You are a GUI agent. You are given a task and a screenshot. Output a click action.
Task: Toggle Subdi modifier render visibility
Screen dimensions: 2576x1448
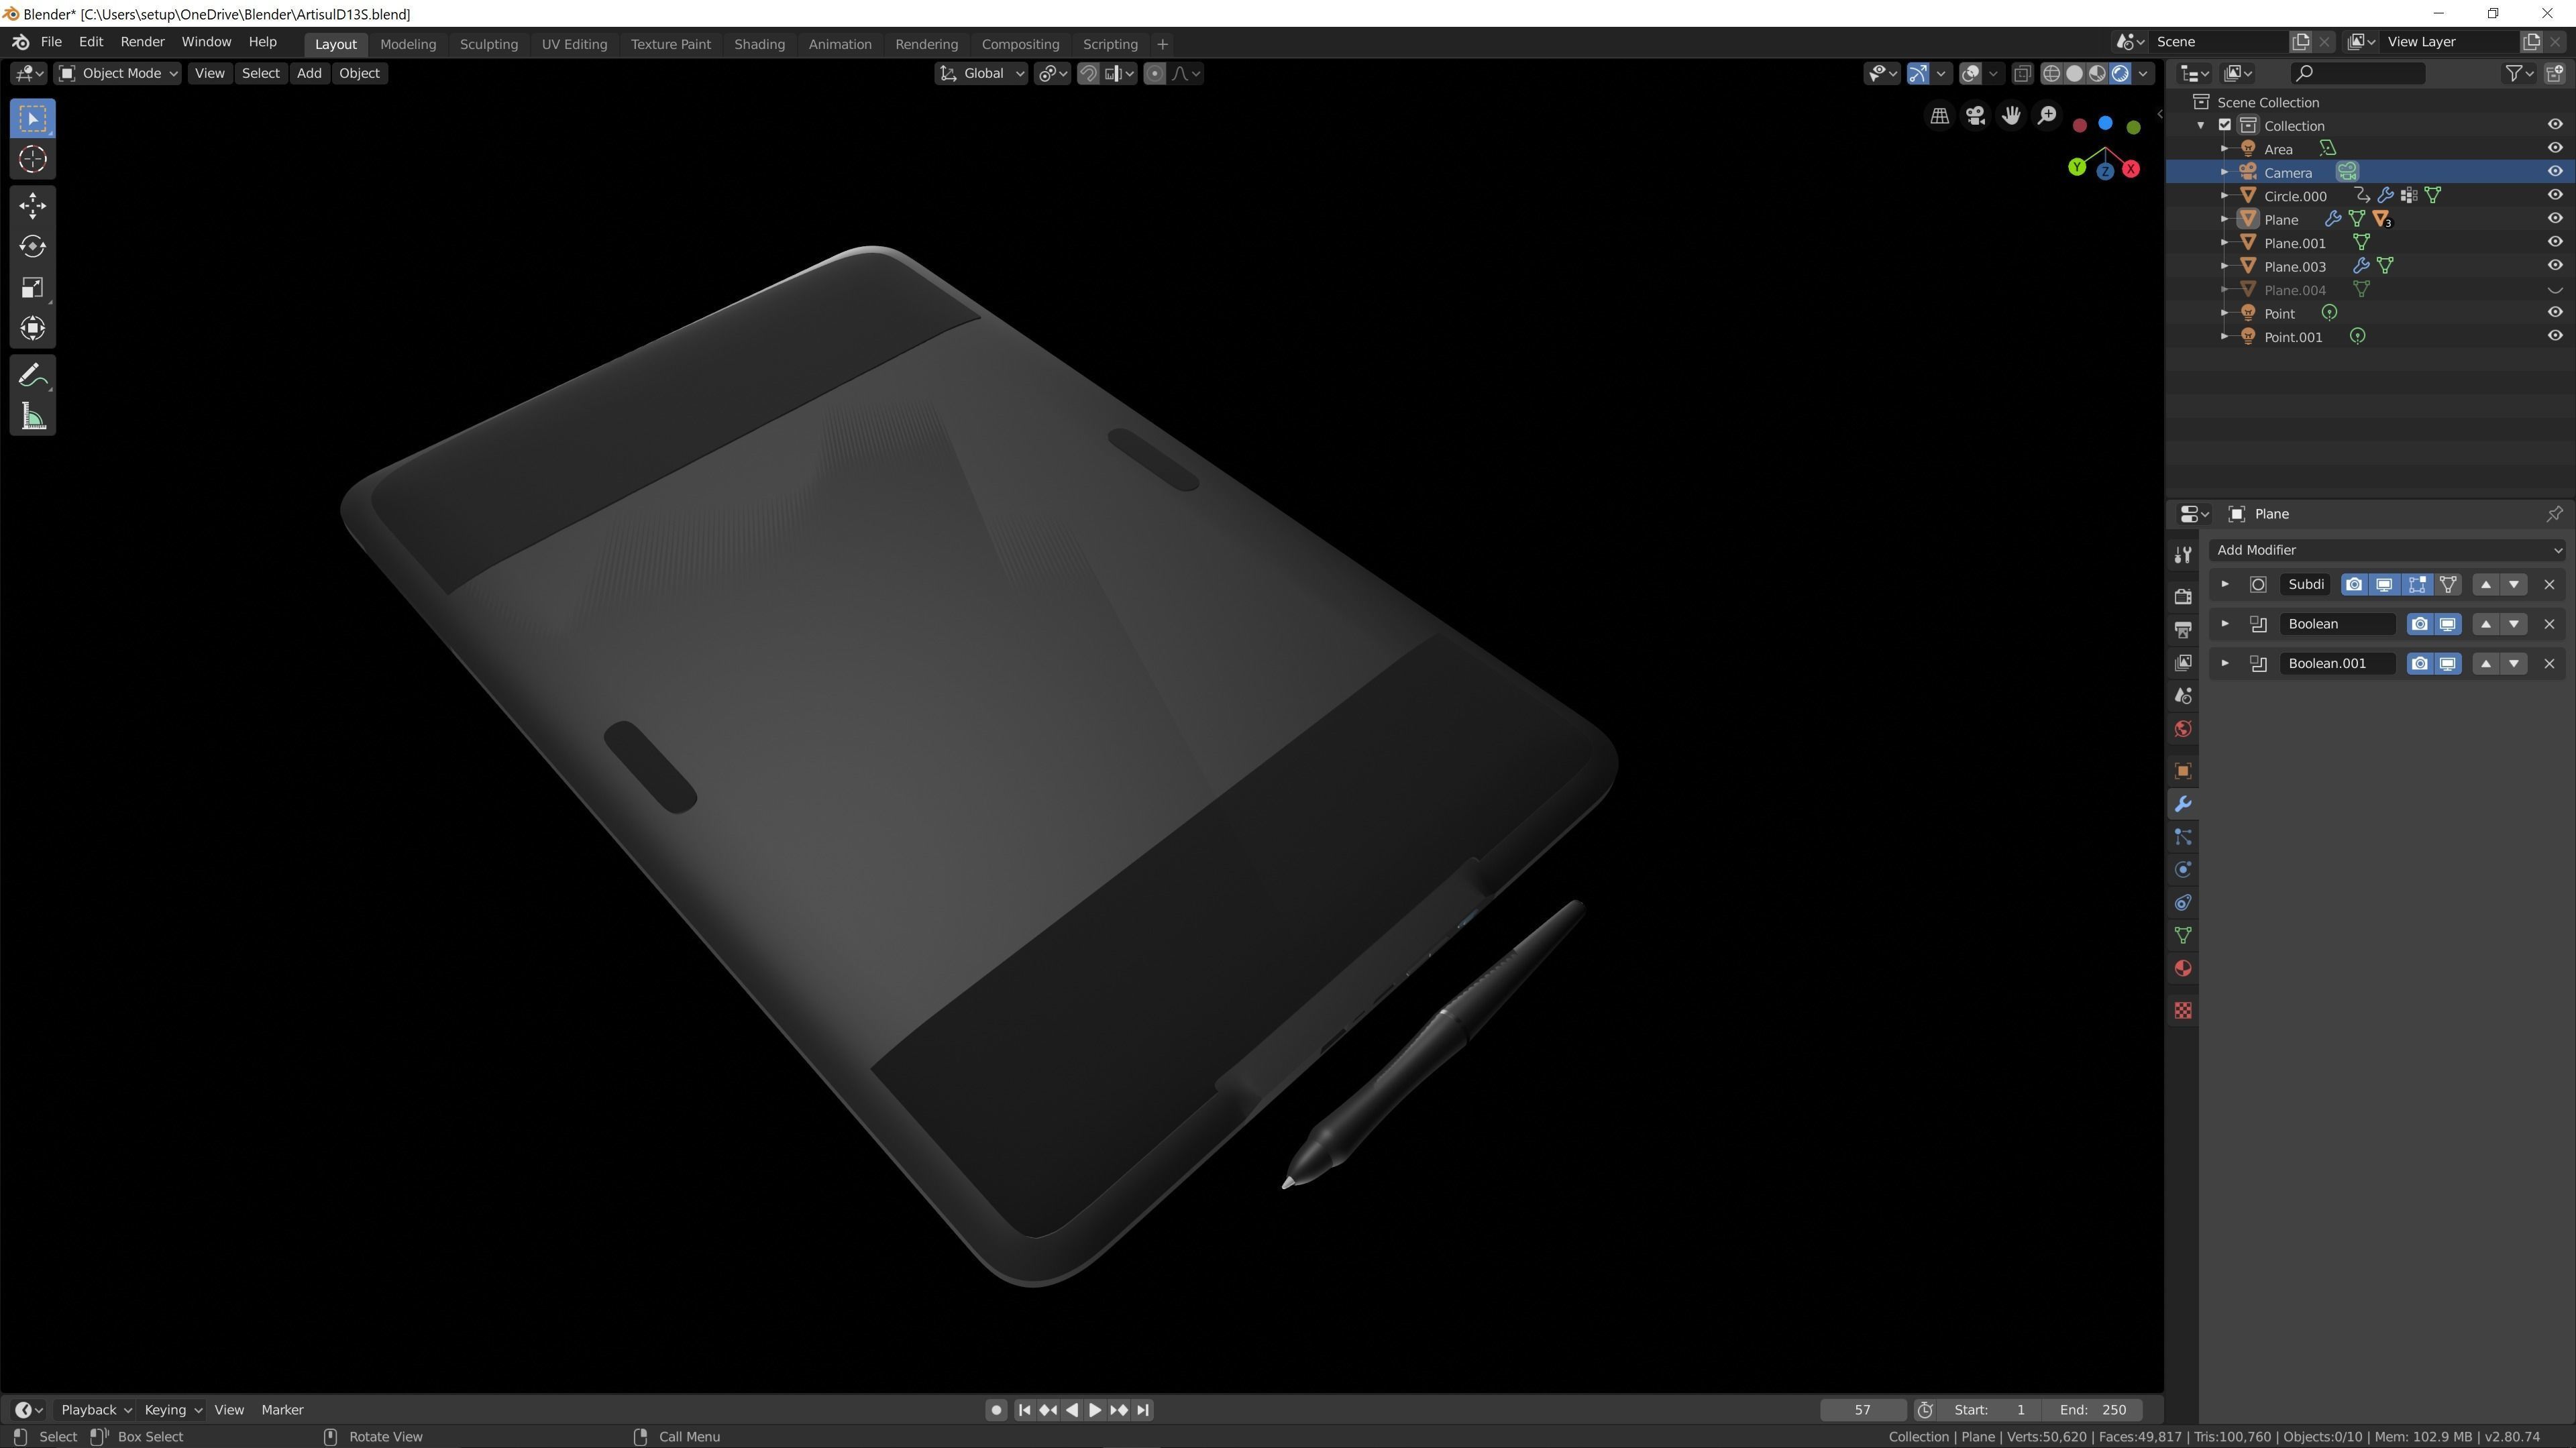click(x=2354, y=585)
